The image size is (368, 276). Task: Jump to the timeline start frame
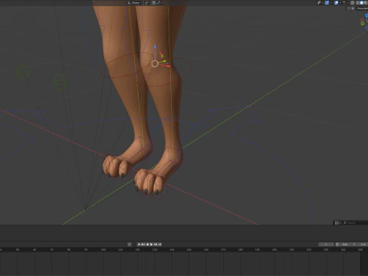[139, 245]
